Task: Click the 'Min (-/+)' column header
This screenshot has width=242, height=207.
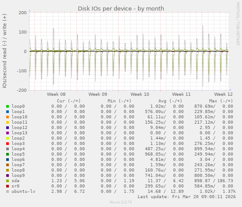Action: (119, 101)
